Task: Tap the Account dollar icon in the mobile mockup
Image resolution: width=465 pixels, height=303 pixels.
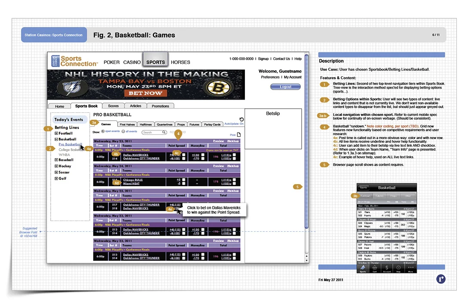Action: [387, 268]
